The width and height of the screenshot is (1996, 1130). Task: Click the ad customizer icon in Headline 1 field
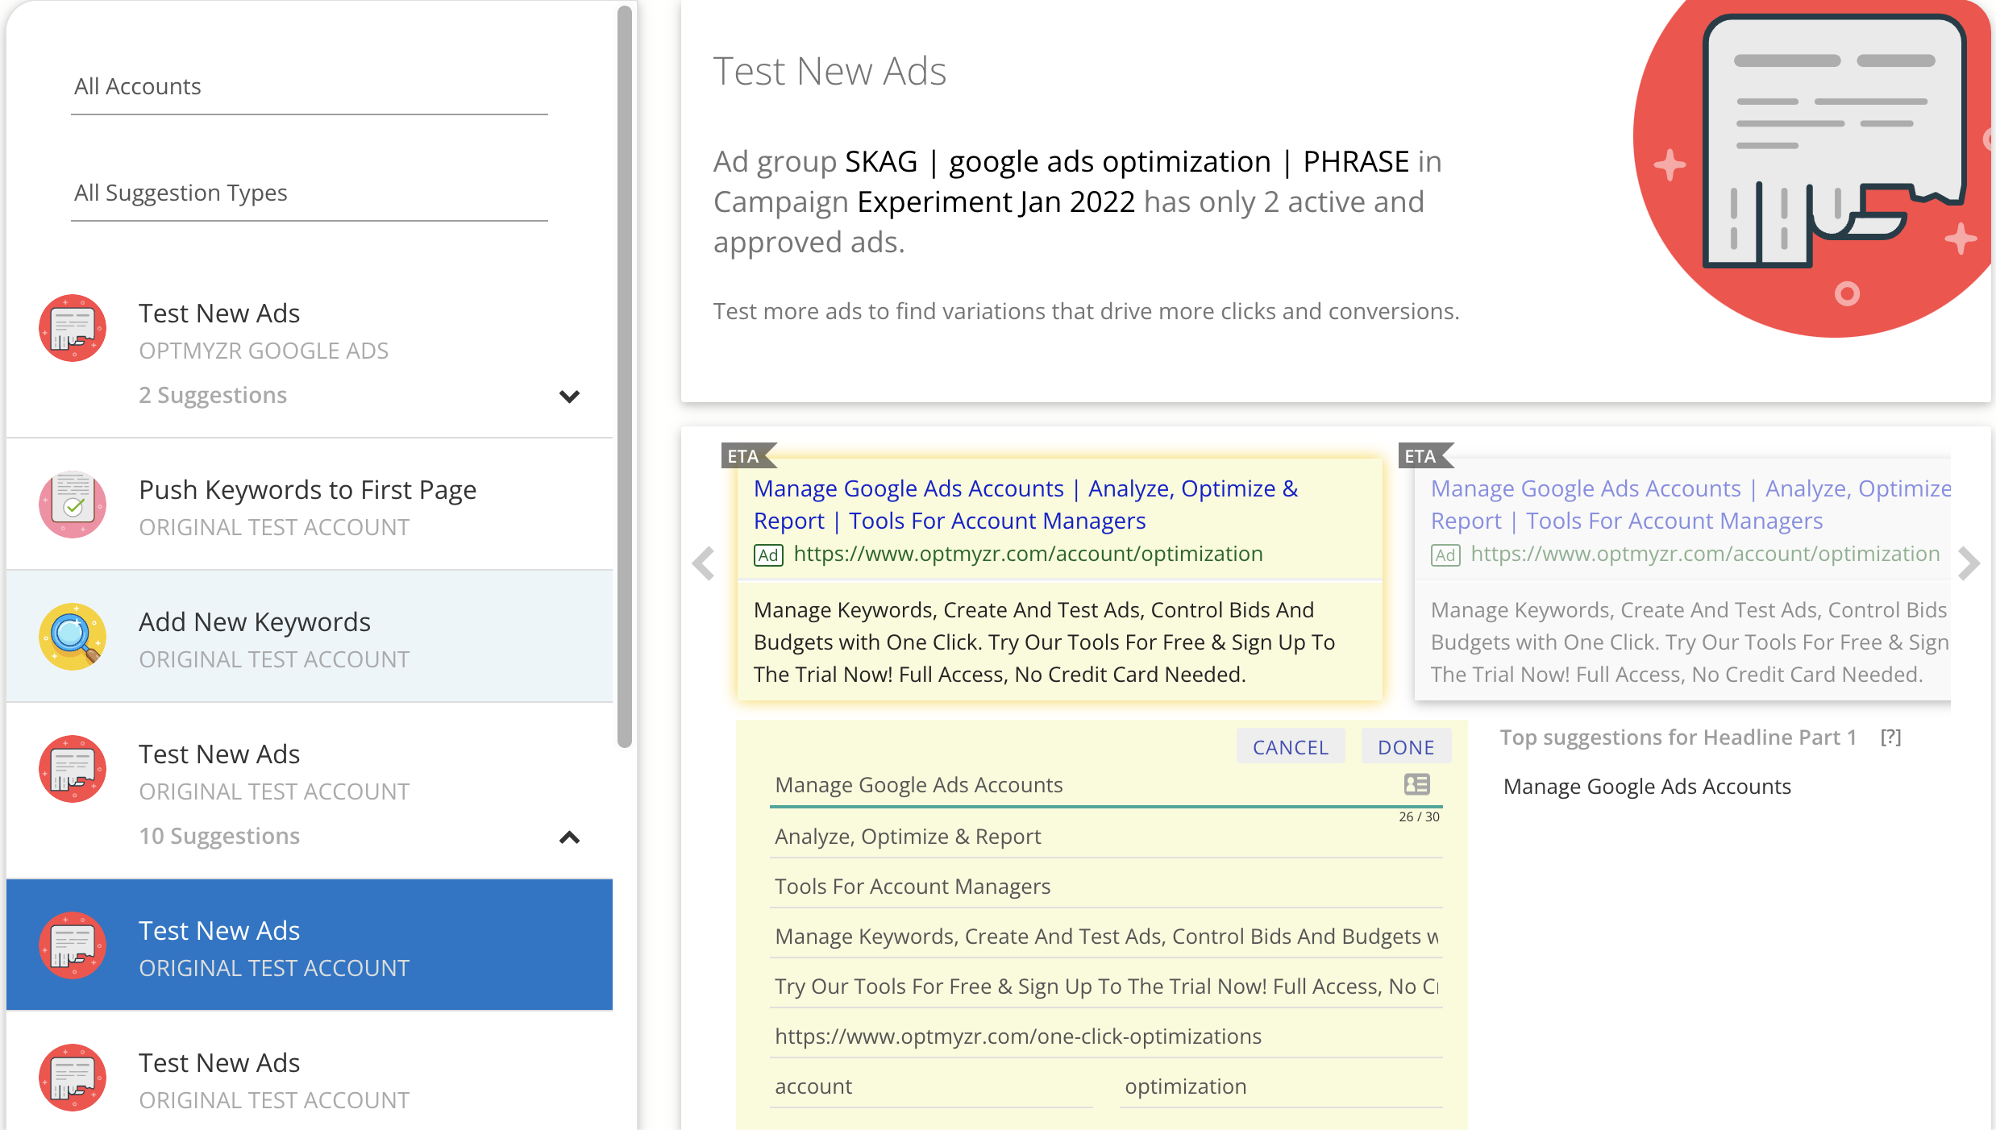1416,784
